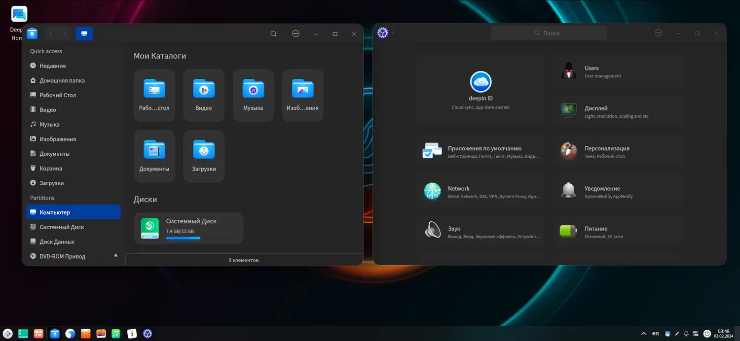Click the file manager search icon
740x341 pixels.
click(274, 34)
